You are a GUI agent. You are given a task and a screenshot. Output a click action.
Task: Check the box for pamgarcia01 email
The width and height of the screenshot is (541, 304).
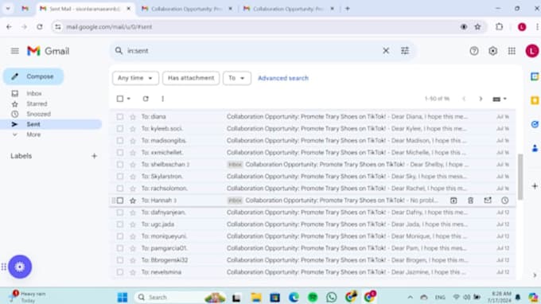[119, 248]
